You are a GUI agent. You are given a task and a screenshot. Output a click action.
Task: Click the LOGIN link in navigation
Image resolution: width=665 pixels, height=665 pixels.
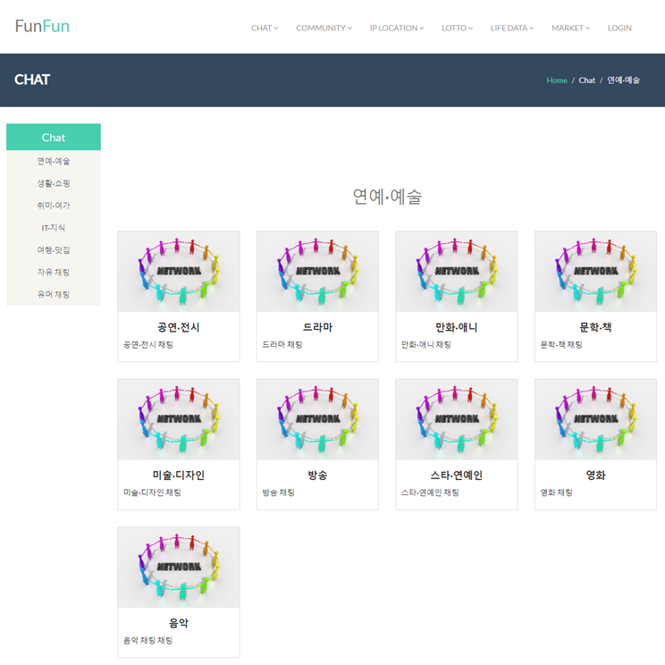(619, 28)
